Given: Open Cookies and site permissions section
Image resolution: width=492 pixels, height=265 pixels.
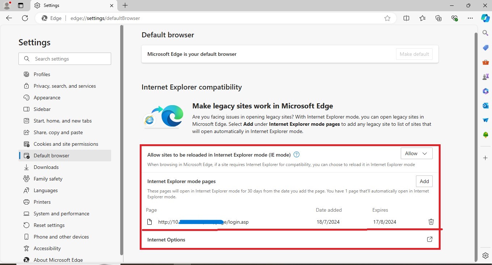Looking at the screenshot, I should click(65, 144).
